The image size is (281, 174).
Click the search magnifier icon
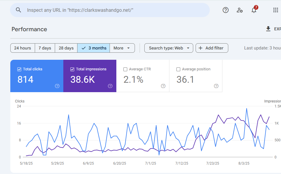[19, 10]
